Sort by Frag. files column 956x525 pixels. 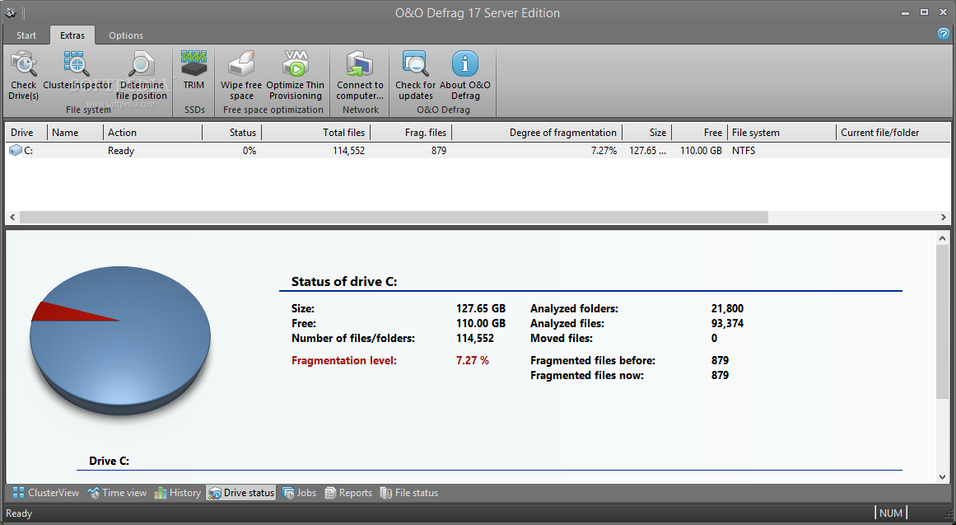[411, 133]
